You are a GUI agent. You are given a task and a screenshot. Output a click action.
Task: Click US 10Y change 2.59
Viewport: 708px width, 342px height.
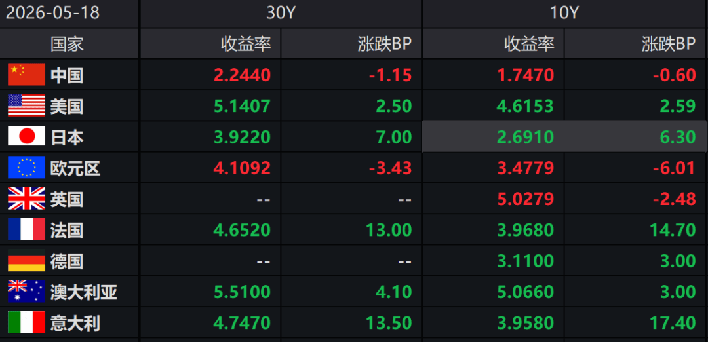[677, 106]
